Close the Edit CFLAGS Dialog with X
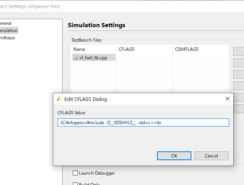 (x=228, y=99)
